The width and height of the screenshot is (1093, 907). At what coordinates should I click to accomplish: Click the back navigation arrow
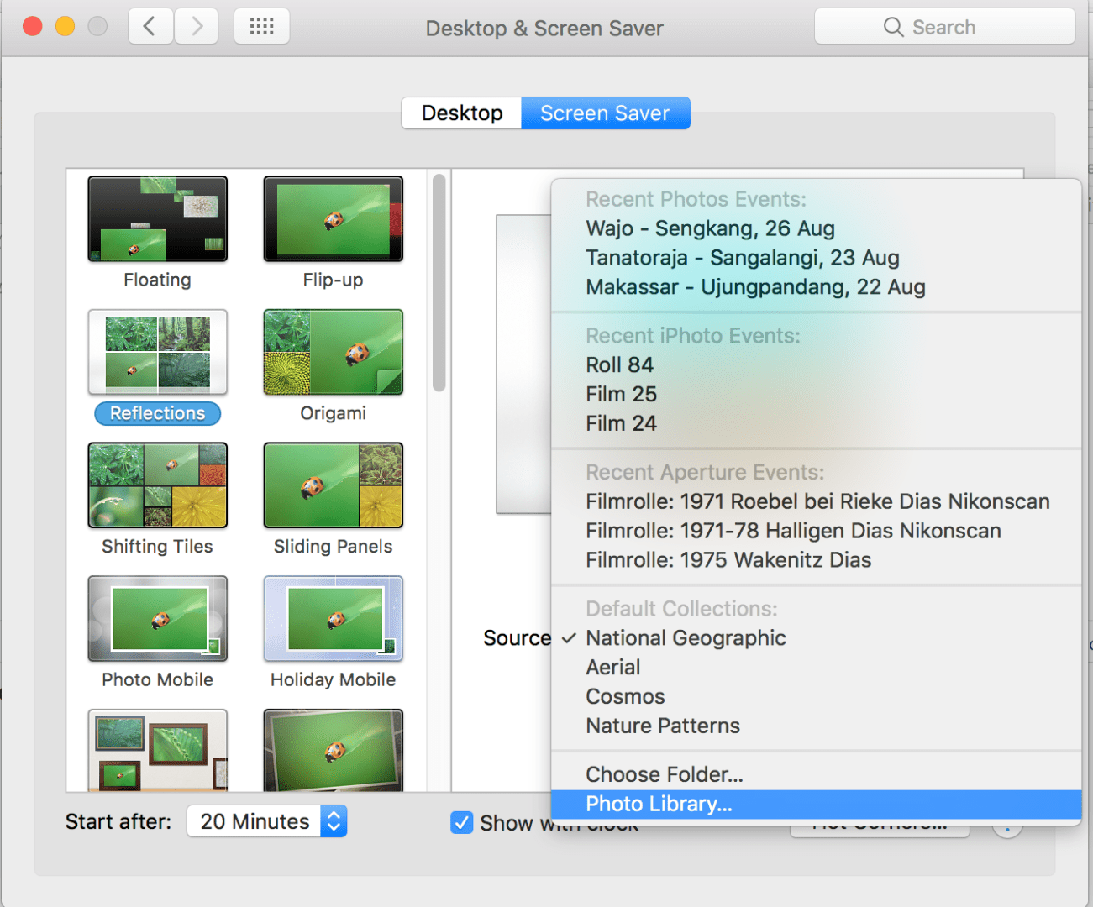150,26
